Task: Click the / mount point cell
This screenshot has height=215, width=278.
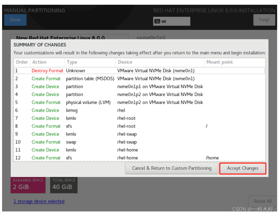Action: coord(206,126)
